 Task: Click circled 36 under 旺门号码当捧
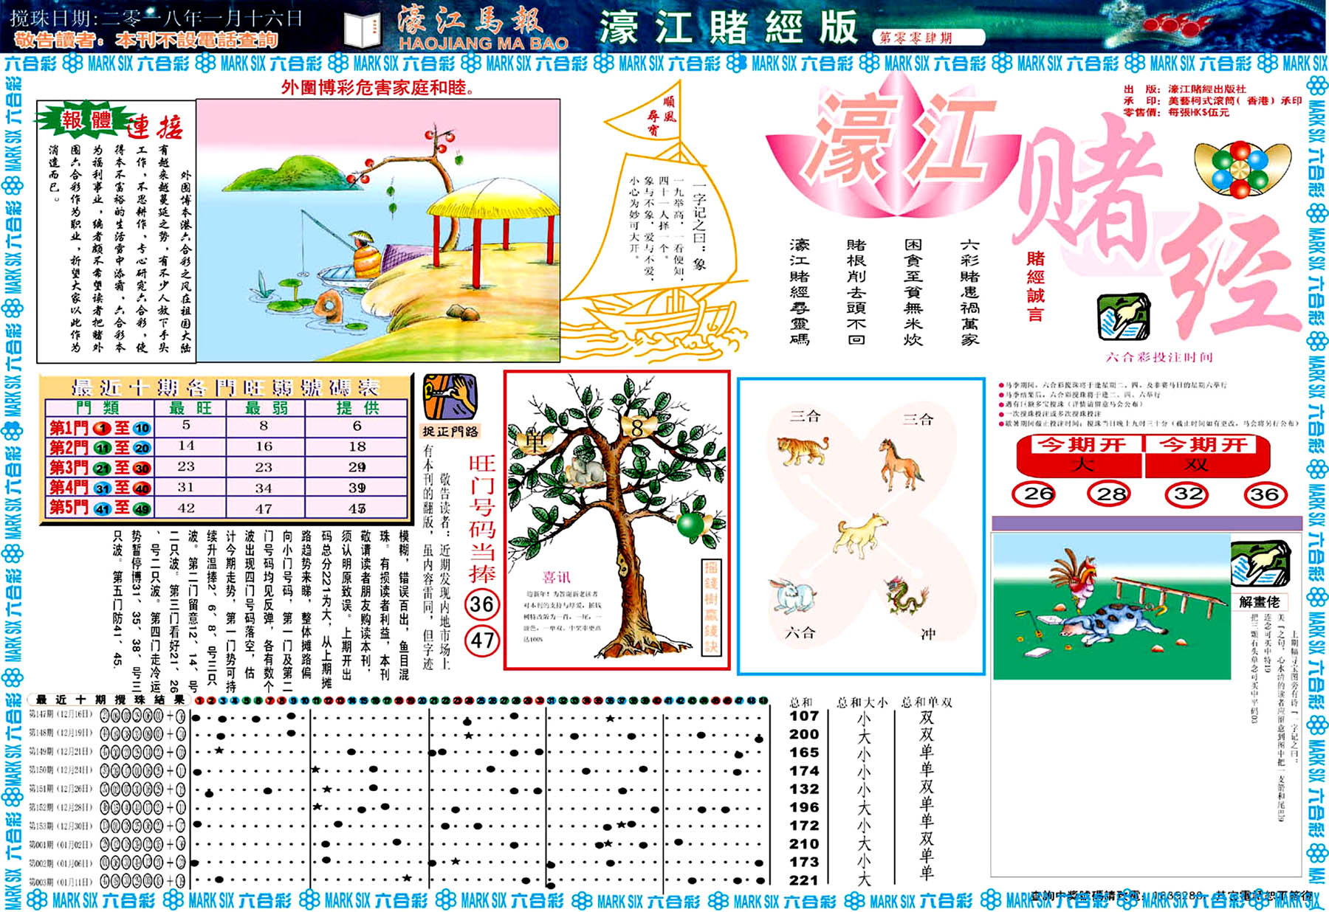482,605
